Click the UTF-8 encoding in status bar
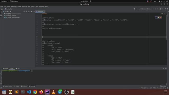The height and width of the screenshot is (95, 169). 154,88
